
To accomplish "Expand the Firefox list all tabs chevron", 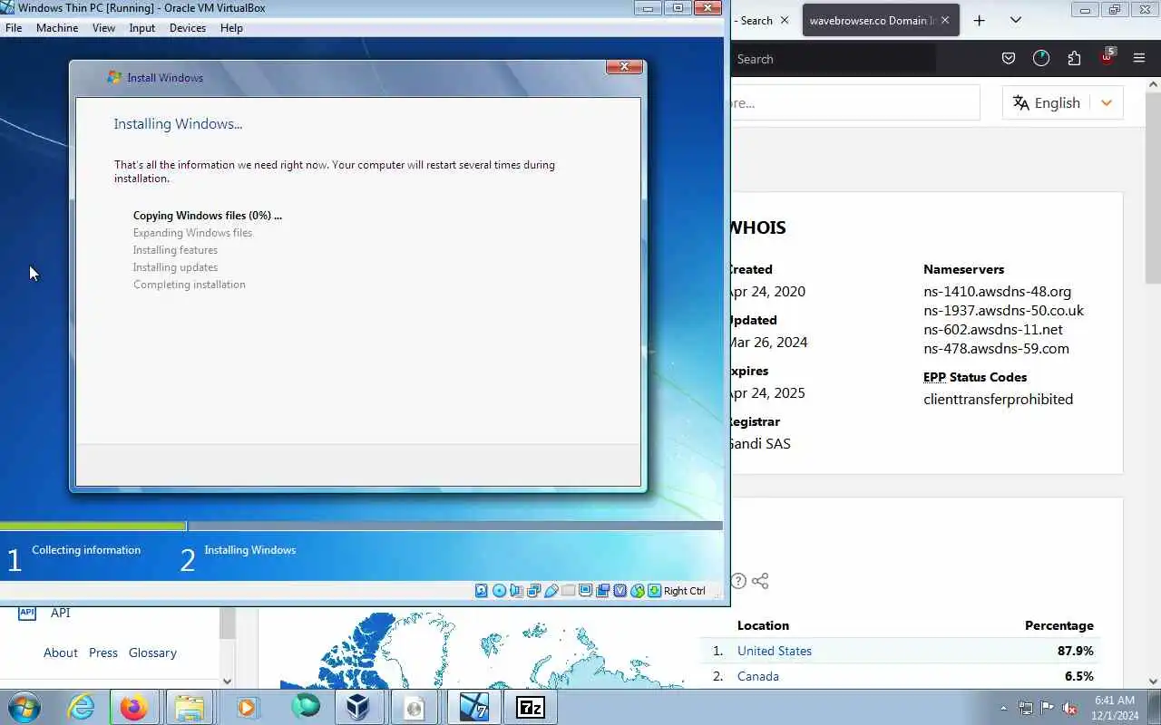I will click(1016, 20).
